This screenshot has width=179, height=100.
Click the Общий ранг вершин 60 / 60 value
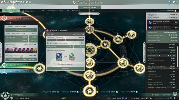click(32, 56)
